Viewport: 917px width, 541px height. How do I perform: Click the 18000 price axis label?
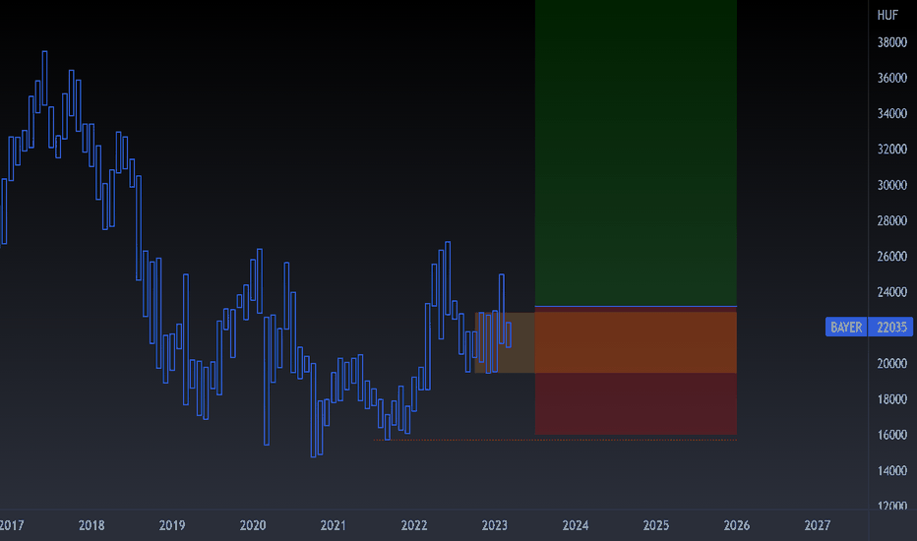(891, 399)
